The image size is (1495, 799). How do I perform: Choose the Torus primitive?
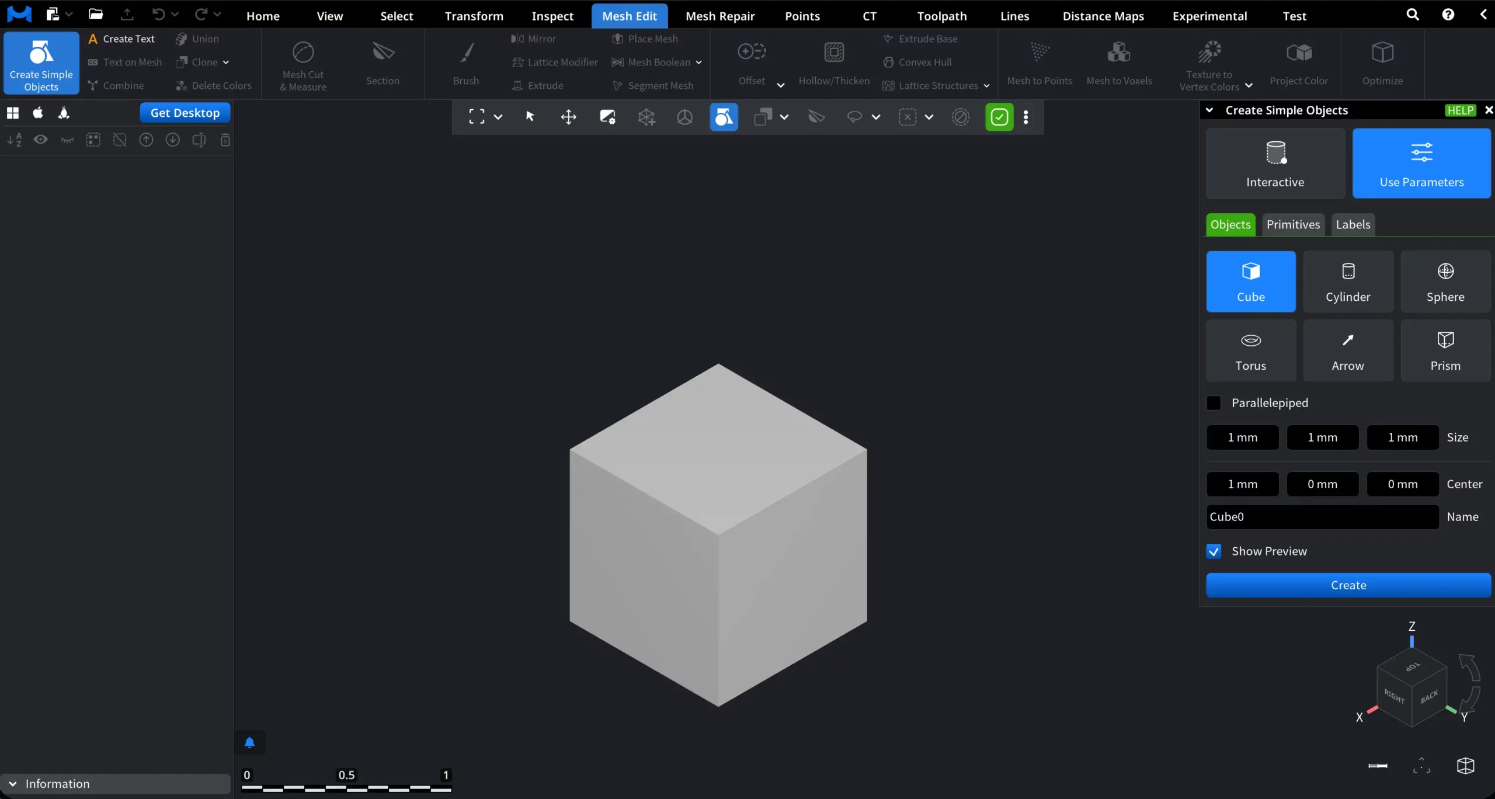[1250, 350]
